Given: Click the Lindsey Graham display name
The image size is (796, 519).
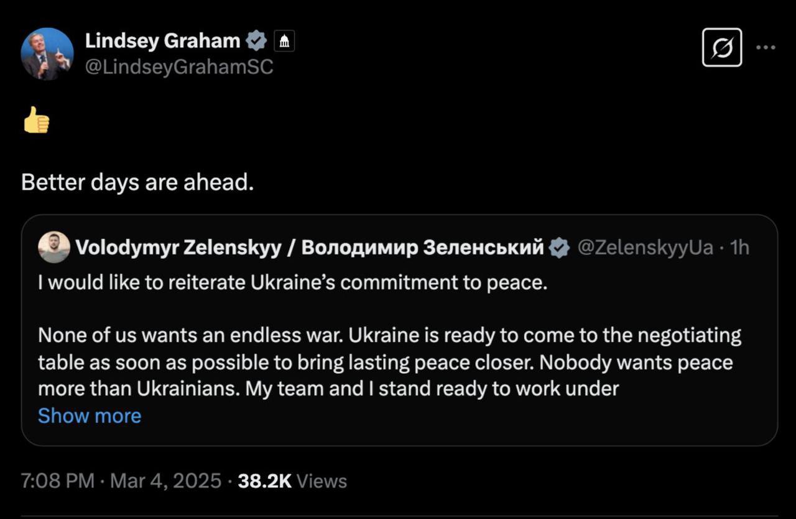Looking at the screenshot, I should (x=162, y=41).
